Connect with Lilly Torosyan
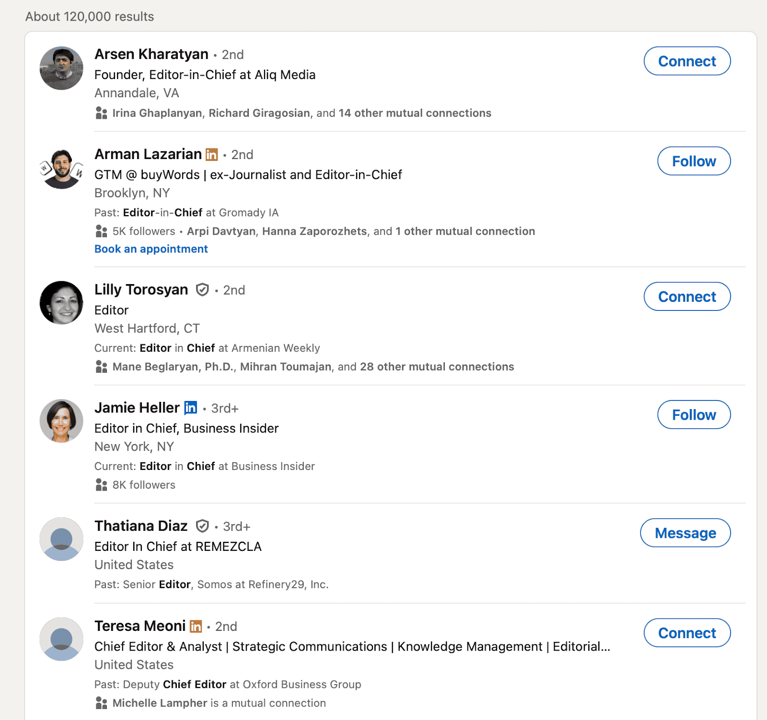The width and height of the screenshot is (767, 720). click(x=687, y=297)
